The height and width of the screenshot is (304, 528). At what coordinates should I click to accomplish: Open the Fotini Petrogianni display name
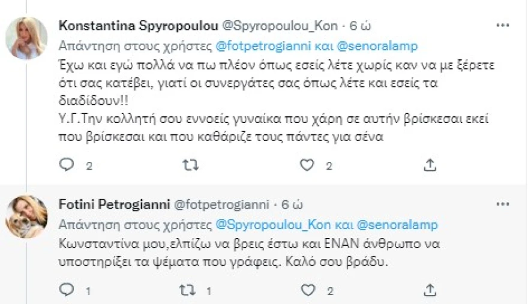[113, 204]
